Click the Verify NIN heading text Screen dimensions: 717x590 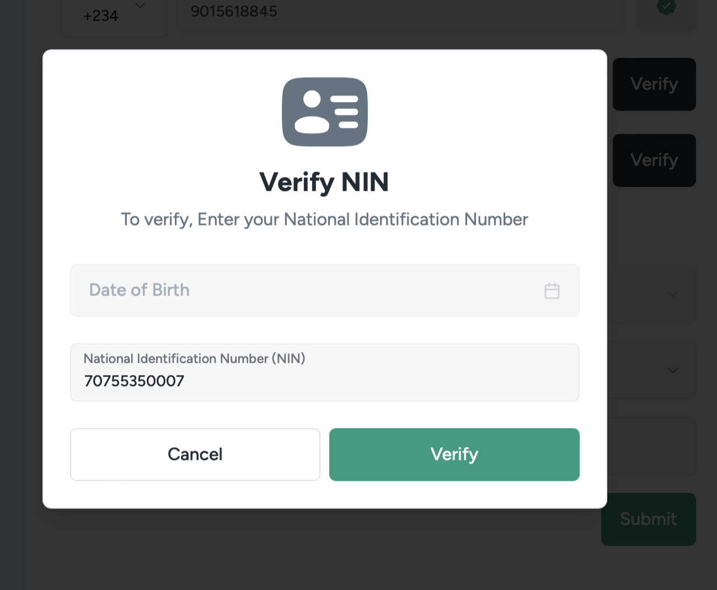(324, 182)
